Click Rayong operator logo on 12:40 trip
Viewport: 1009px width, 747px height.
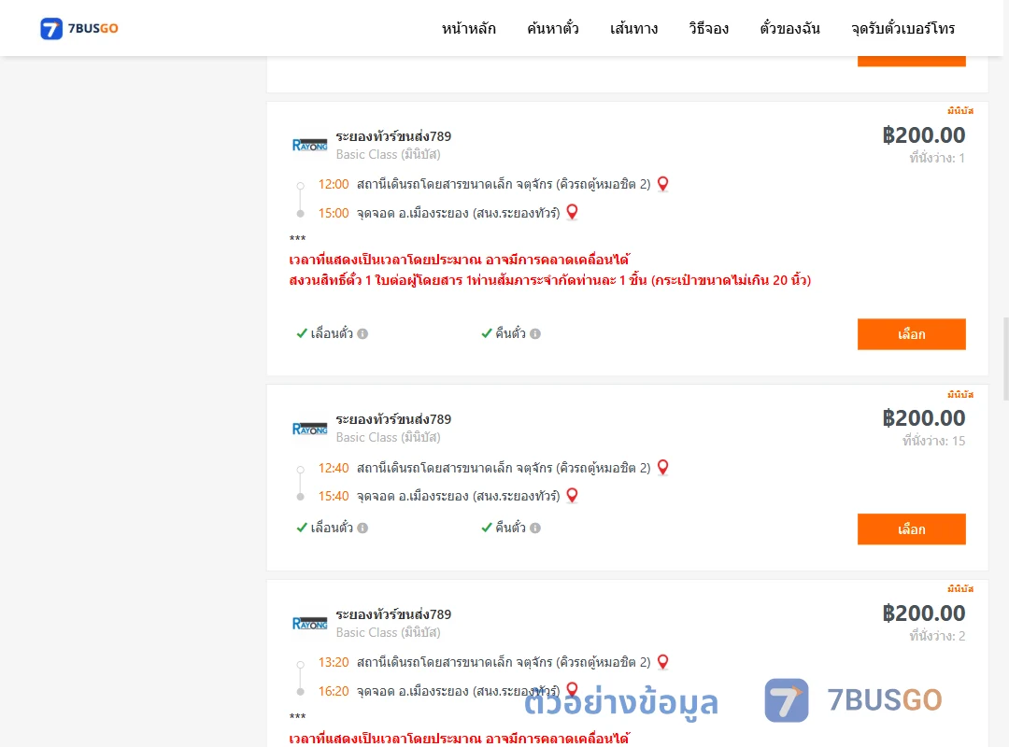(x=309, y=429)
